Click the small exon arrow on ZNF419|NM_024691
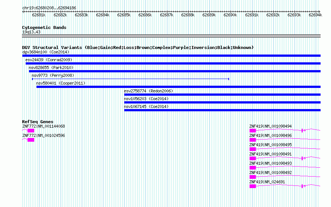Viewport: 331px width, 207px height. click(x=303, y=186)
